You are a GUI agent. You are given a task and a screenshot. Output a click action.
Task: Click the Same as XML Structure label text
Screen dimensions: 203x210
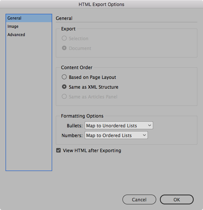[x=94, y=87]
